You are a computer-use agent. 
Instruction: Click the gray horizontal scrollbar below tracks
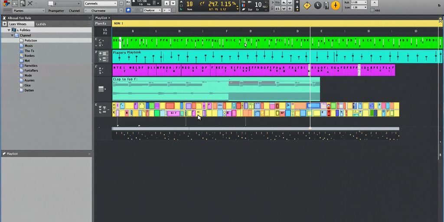255,128
